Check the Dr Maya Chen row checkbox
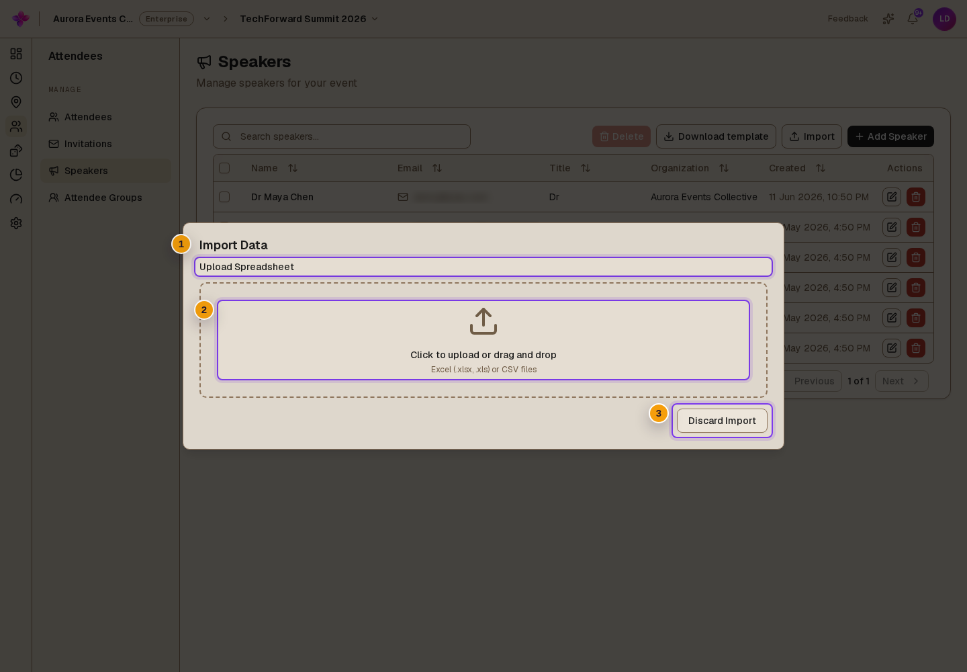 (x=224, y=197)
